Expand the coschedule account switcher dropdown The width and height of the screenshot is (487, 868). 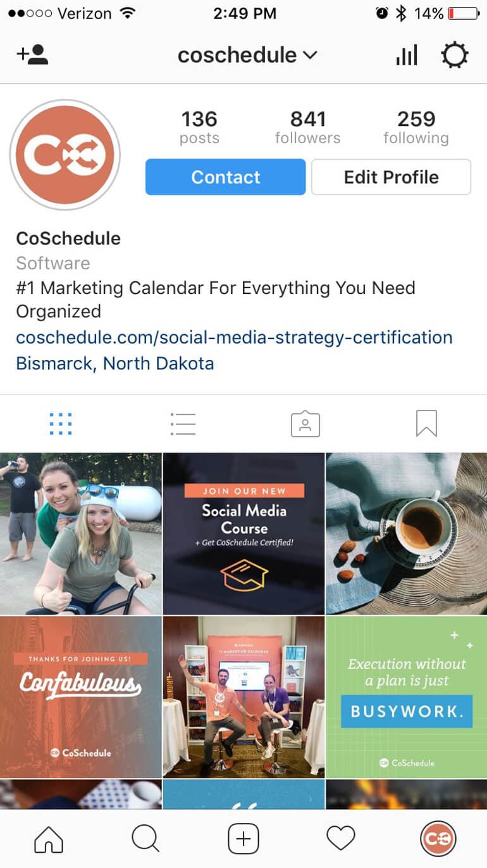(247, 55)
